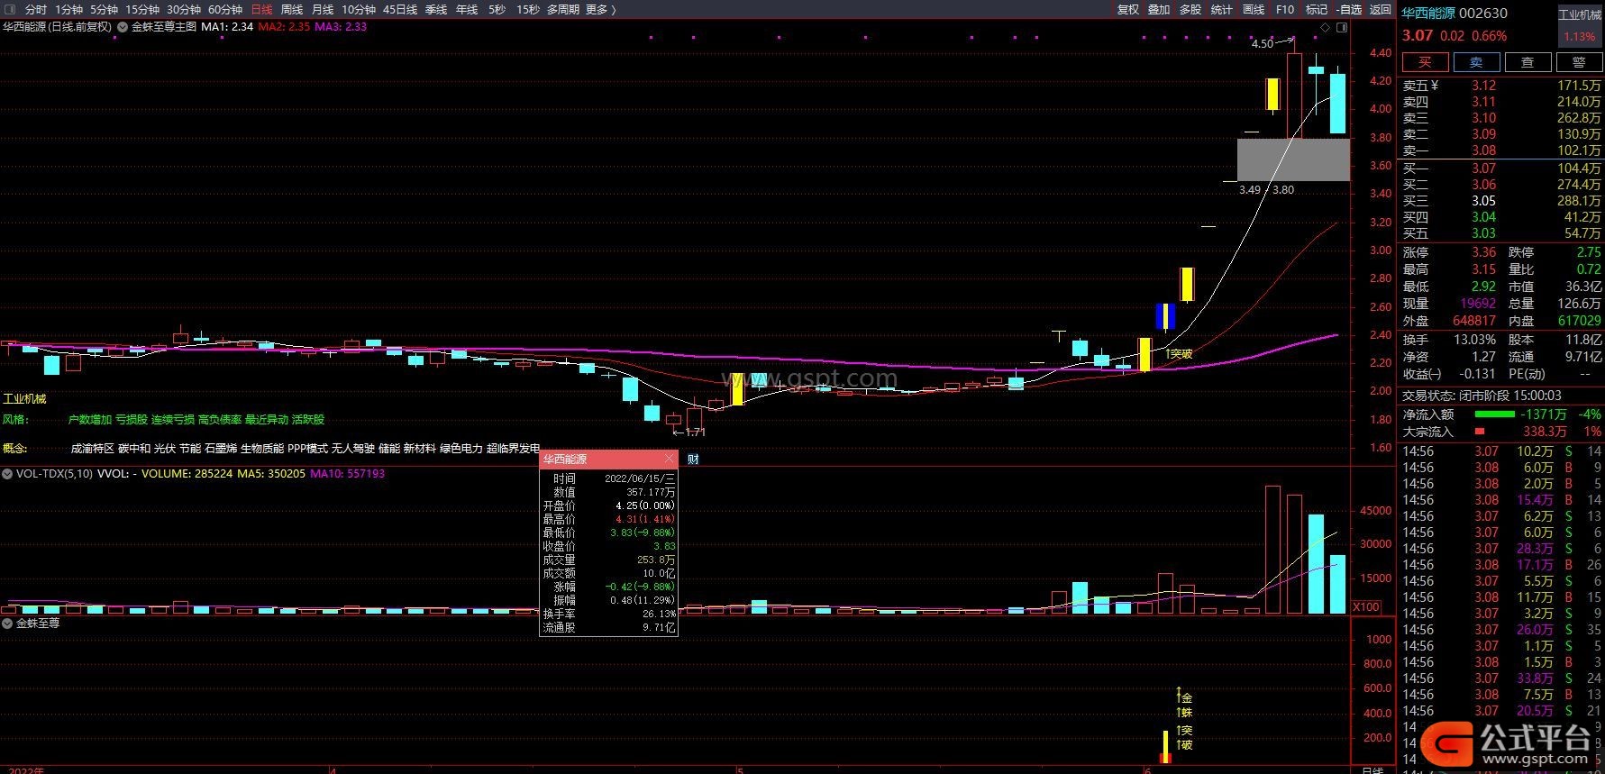The width and height of the screenshot is (1605, 774).
Task: Click the 大宗流入 red bar
Action: 1479,432
